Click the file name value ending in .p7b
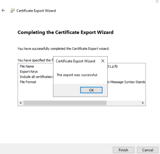 click(113, 66)
